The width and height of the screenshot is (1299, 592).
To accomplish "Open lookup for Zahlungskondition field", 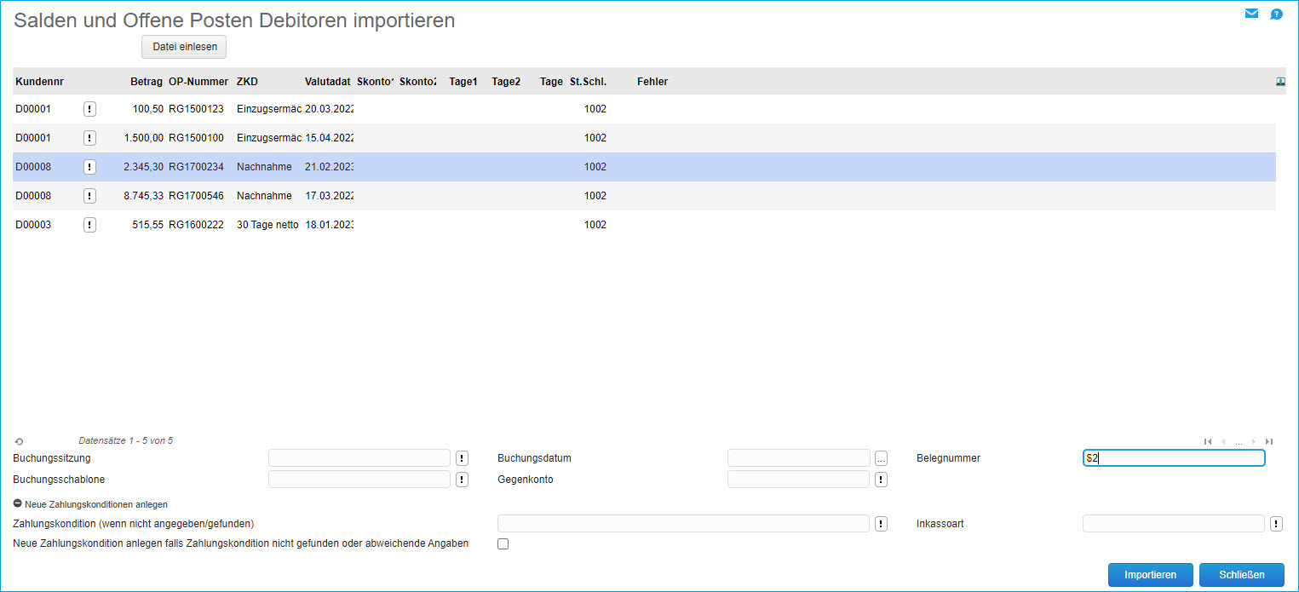I will (x=881, y=524).
